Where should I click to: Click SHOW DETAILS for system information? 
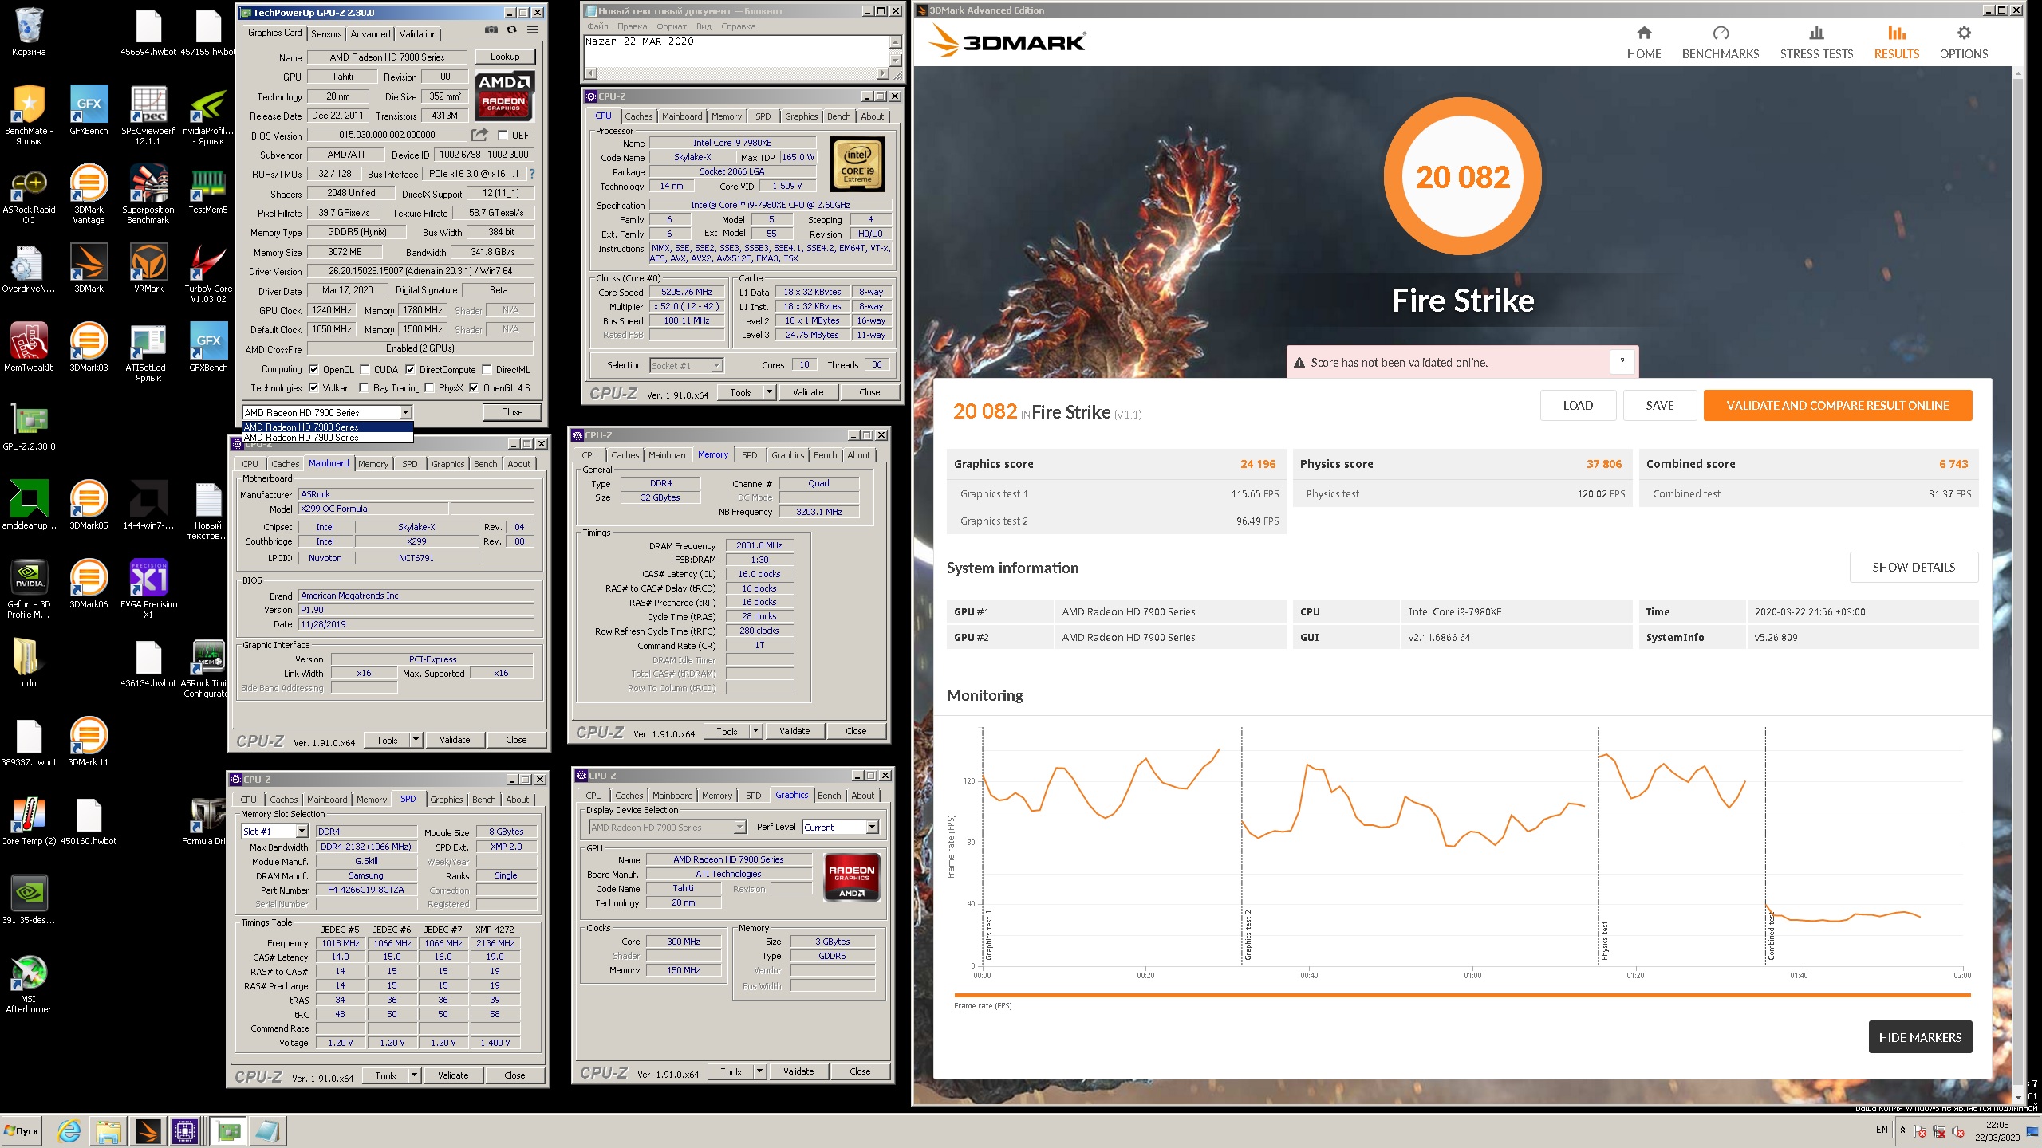pos(1914,567)
